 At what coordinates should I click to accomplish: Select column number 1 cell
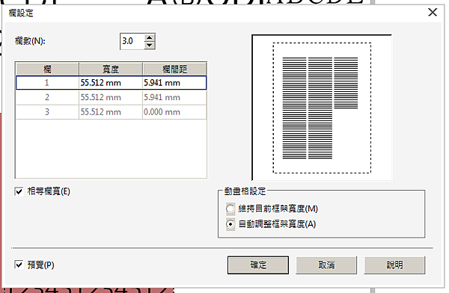[47, 83]
